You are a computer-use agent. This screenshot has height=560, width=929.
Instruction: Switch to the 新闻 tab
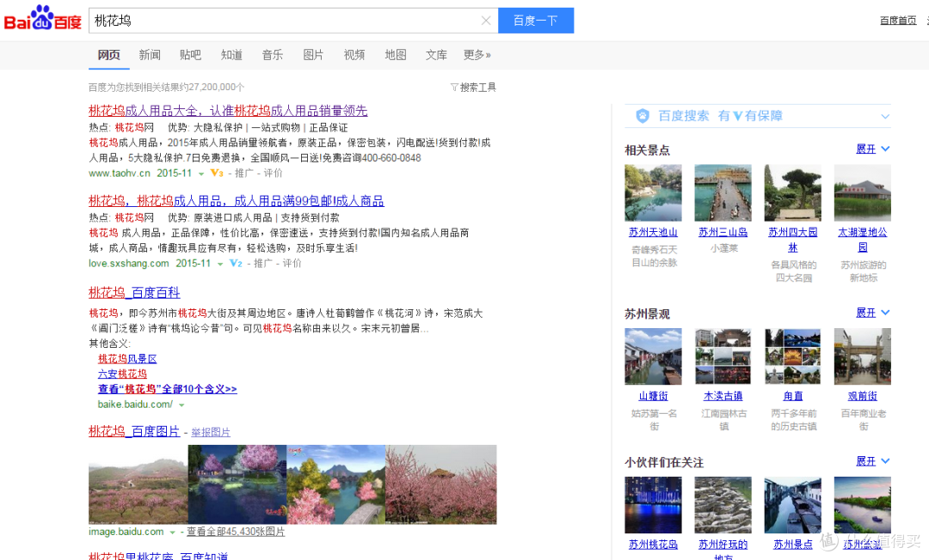pyautogui.click(x=150, y=55)
